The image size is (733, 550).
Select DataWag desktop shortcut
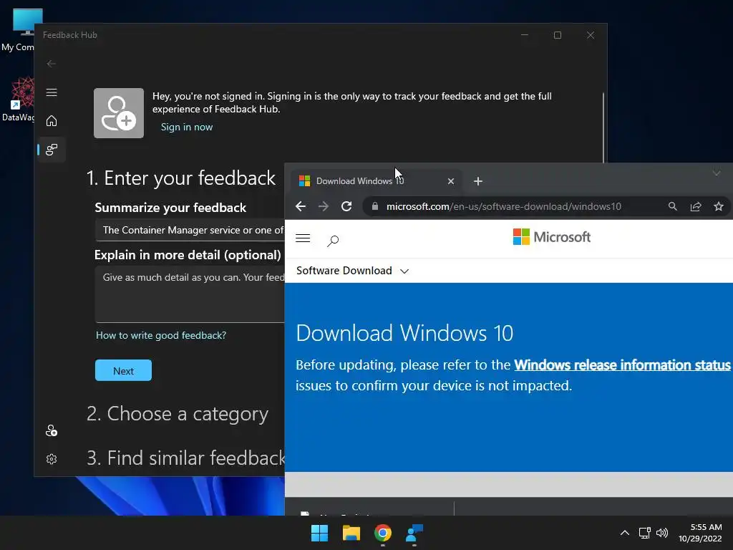[18, 100]
